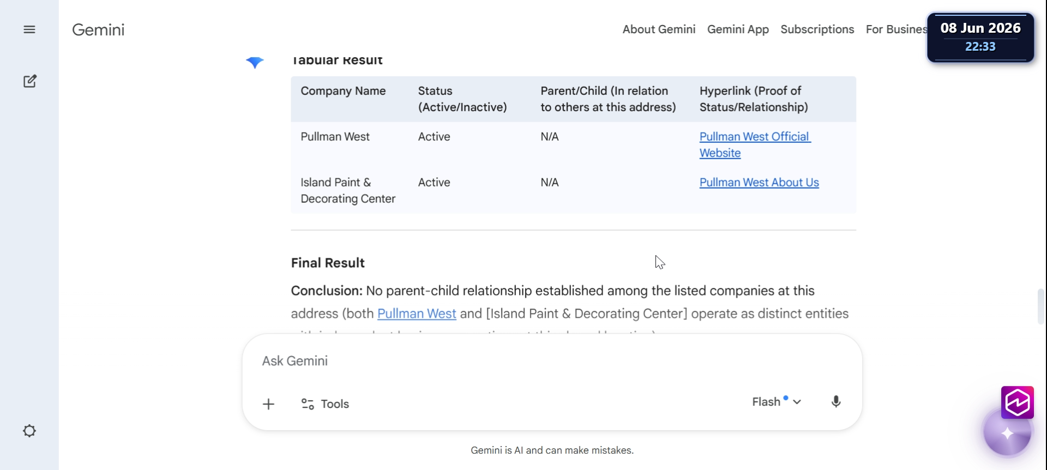Select the Island Paint & Decorating Center cell

pos(348,191)
